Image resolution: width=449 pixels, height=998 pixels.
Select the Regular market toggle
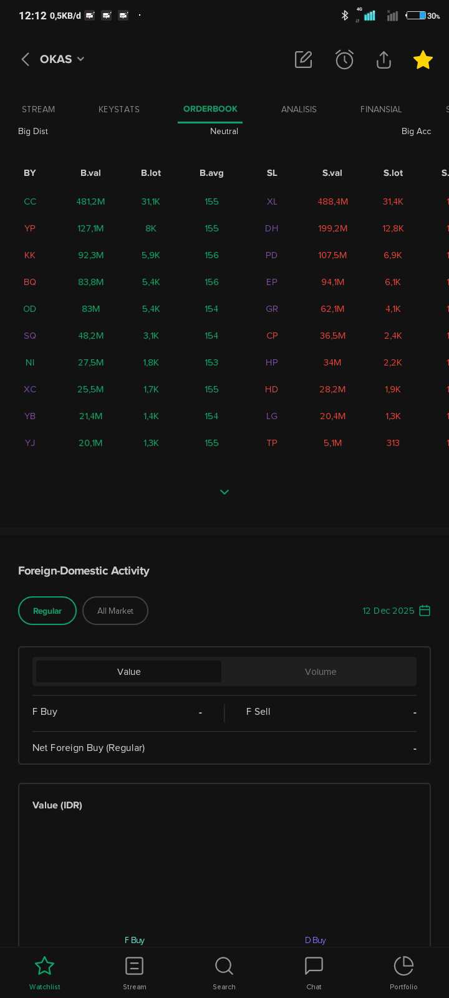coord(47,611)
